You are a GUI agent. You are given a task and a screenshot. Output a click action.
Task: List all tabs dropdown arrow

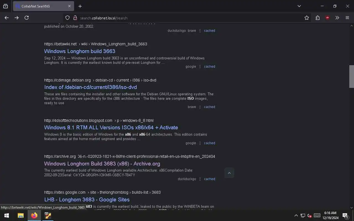(299, 6)
